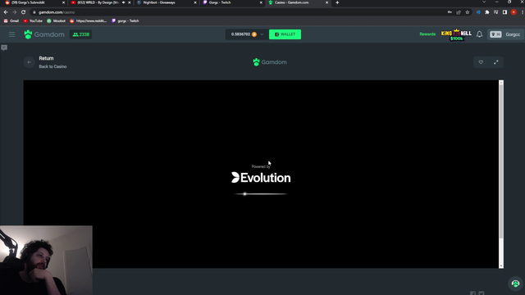The width and height of the screenshot is (525, 295).
Task: Open the Gorgcc profile menu
Action: click(505, 34)
